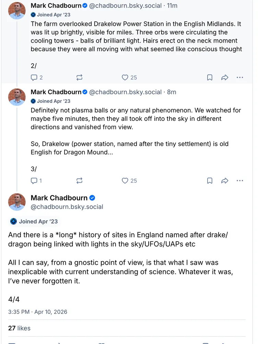This screenshot has width=258, height=344.
Task: Click the 11m timestamp on the first post
Action: (x=172, y=6)
